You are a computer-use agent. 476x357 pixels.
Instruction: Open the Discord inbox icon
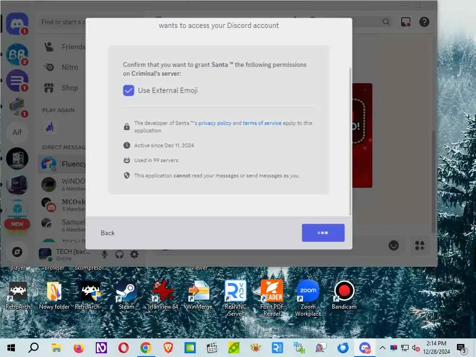pos(406,22)
